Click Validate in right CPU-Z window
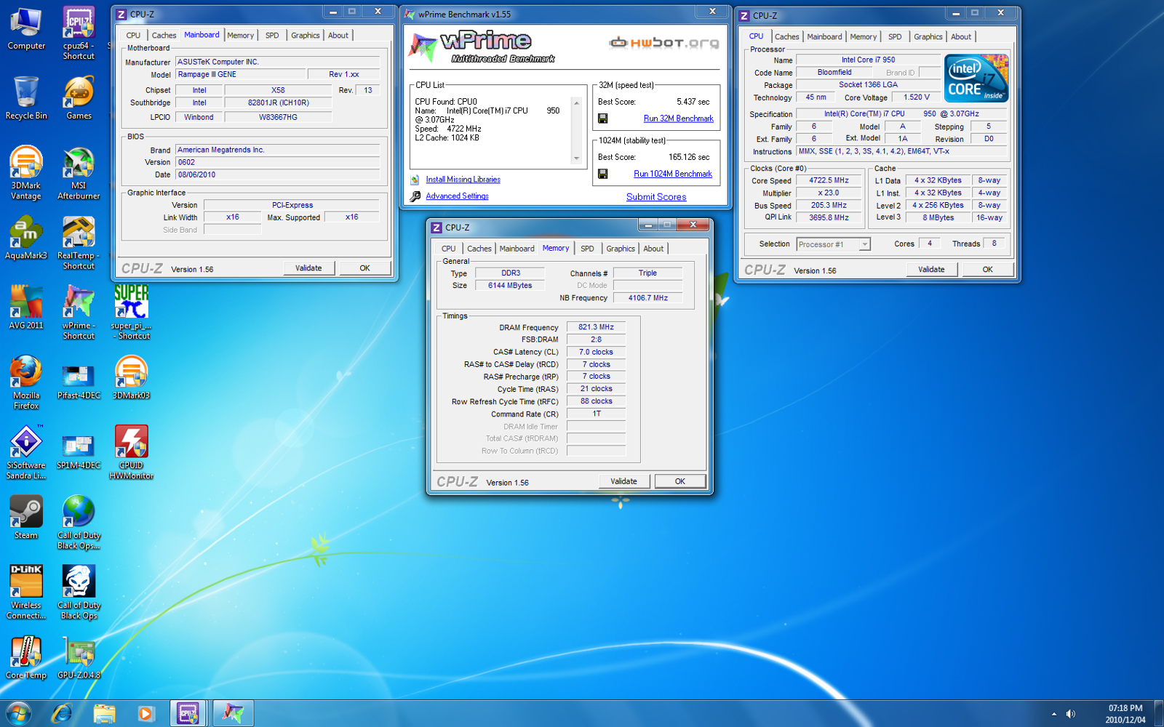This screenshot has width=1164, height=727. click(x=931, y=269)
